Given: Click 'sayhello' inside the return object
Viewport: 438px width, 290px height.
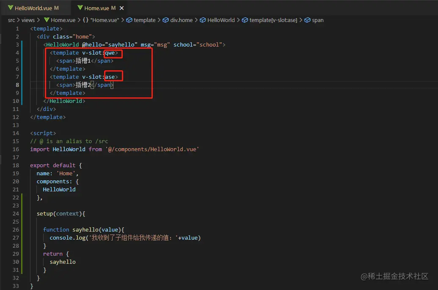Looking at the screenshot, I should (63, 262).
